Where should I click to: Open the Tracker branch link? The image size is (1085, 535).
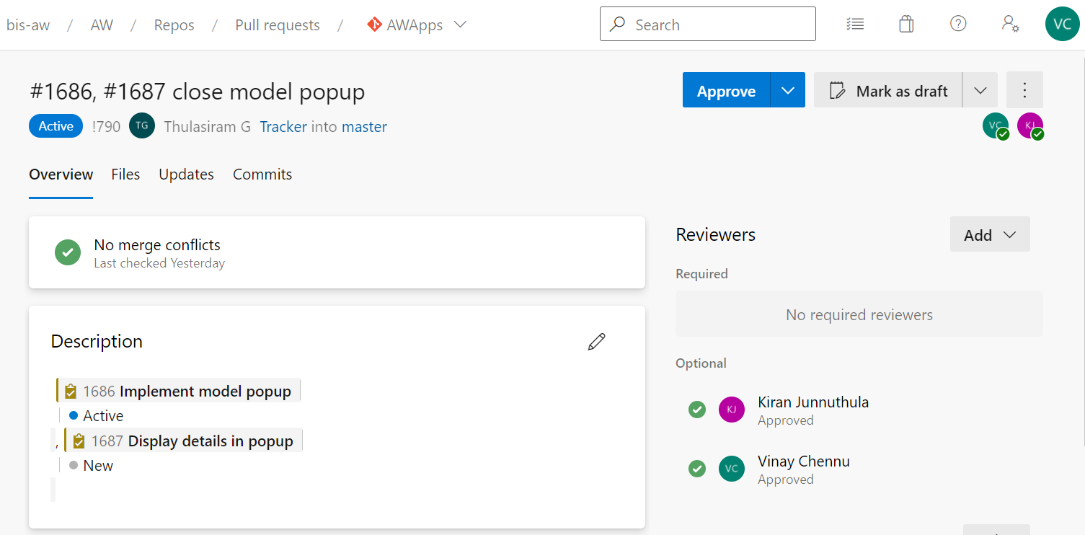coord(283,126)
